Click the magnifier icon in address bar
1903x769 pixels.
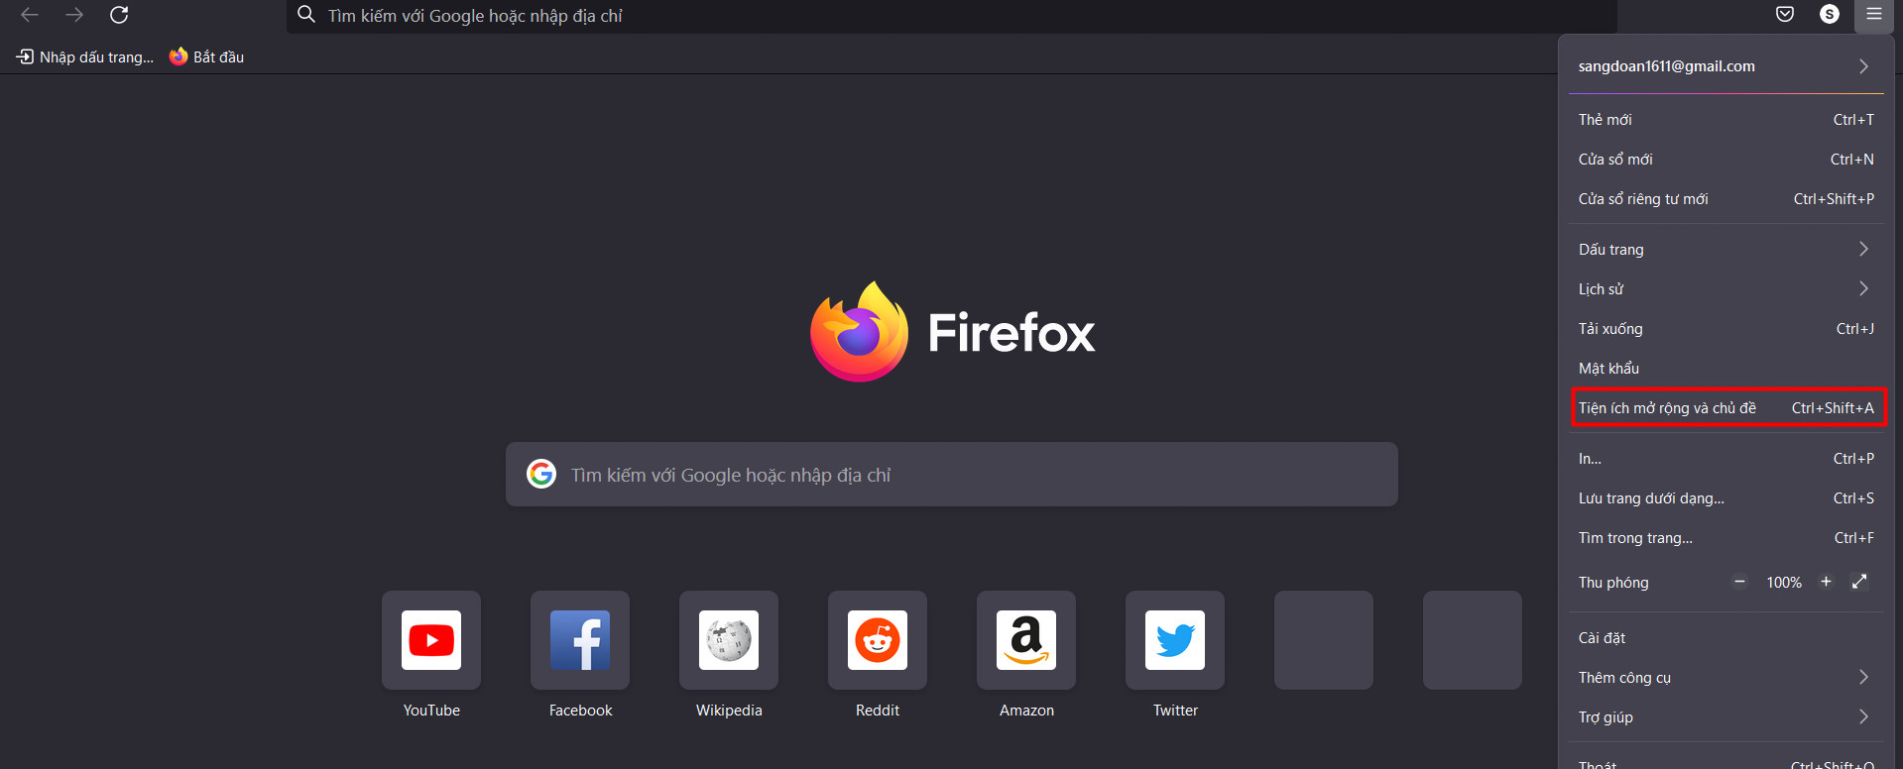point(306,15)
